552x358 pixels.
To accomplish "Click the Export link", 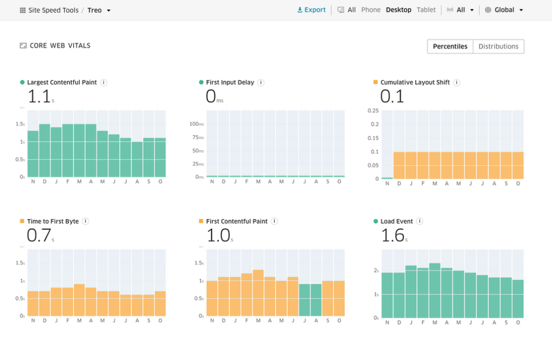I will [x=312, y=10].
